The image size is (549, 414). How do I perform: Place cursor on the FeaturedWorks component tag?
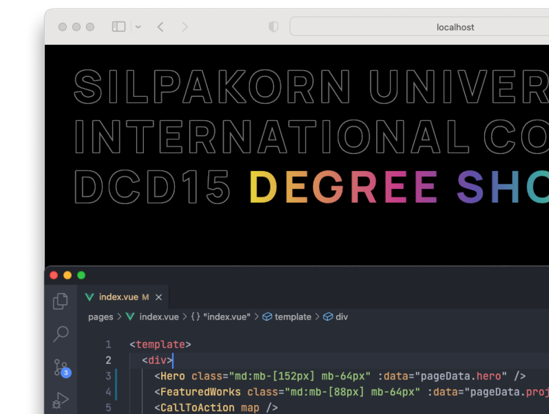200,392
